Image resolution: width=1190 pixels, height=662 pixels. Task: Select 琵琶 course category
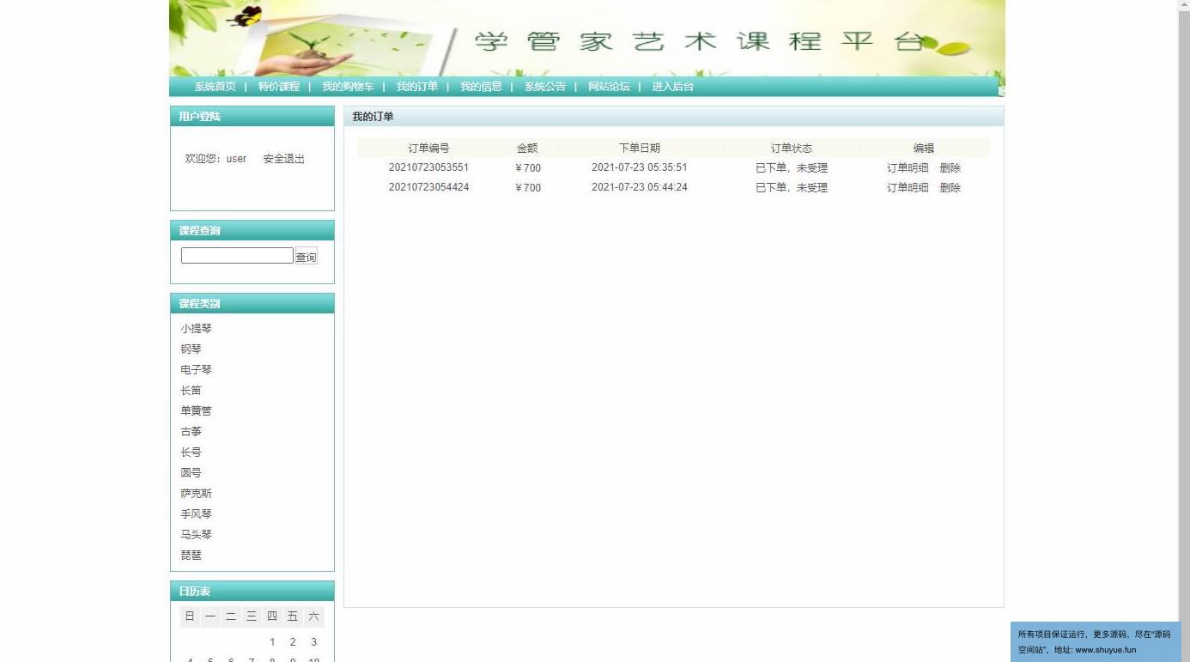pyautogui.click(x=191, y=556)
